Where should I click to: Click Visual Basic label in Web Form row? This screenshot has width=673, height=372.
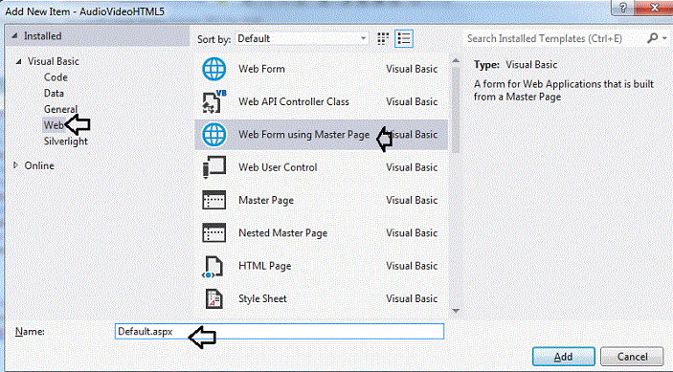point(412,69)
